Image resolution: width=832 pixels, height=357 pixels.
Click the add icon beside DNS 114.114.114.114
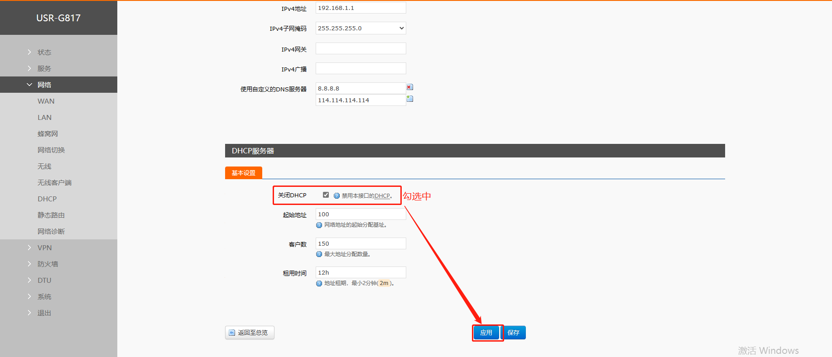409,99
